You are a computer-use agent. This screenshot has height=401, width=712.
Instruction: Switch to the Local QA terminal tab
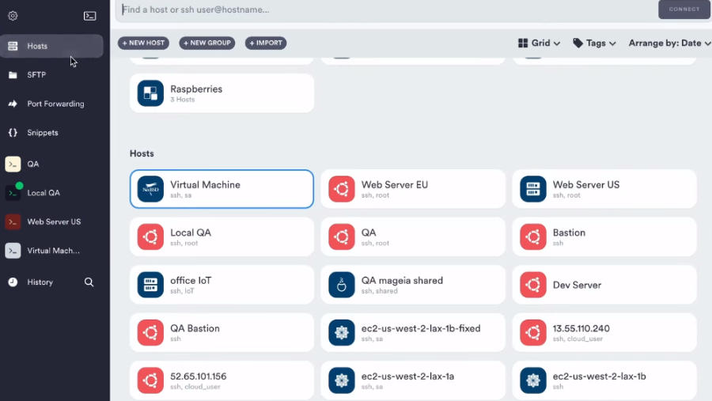43,193
